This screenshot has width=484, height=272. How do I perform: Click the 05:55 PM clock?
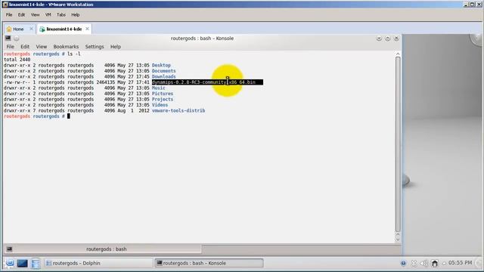(460, 263)
